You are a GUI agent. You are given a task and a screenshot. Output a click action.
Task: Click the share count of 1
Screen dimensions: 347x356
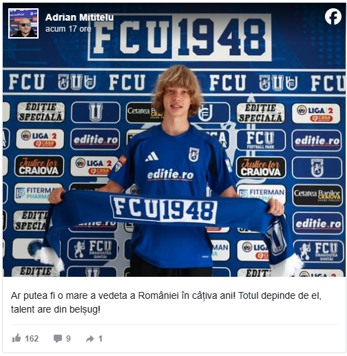(x=101, y=339)
